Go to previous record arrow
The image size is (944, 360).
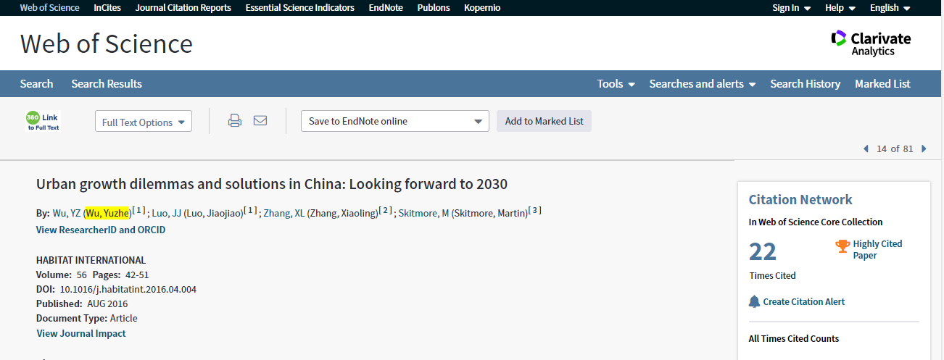[866, 148]
